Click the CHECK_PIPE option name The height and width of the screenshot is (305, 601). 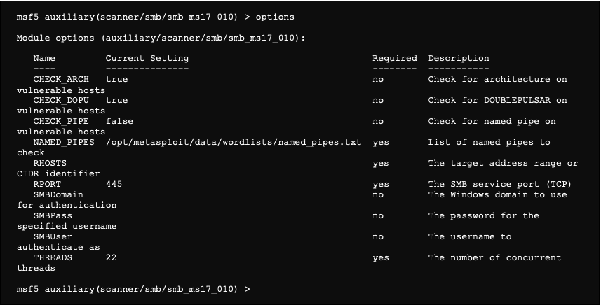click(61, 122)
